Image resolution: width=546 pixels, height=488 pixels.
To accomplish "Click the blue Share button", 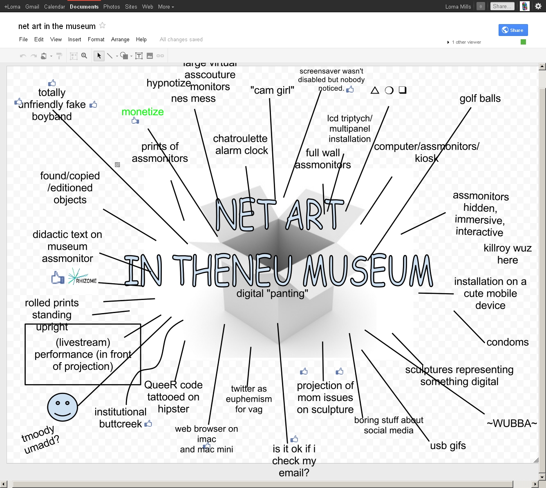I will (513, 30).
